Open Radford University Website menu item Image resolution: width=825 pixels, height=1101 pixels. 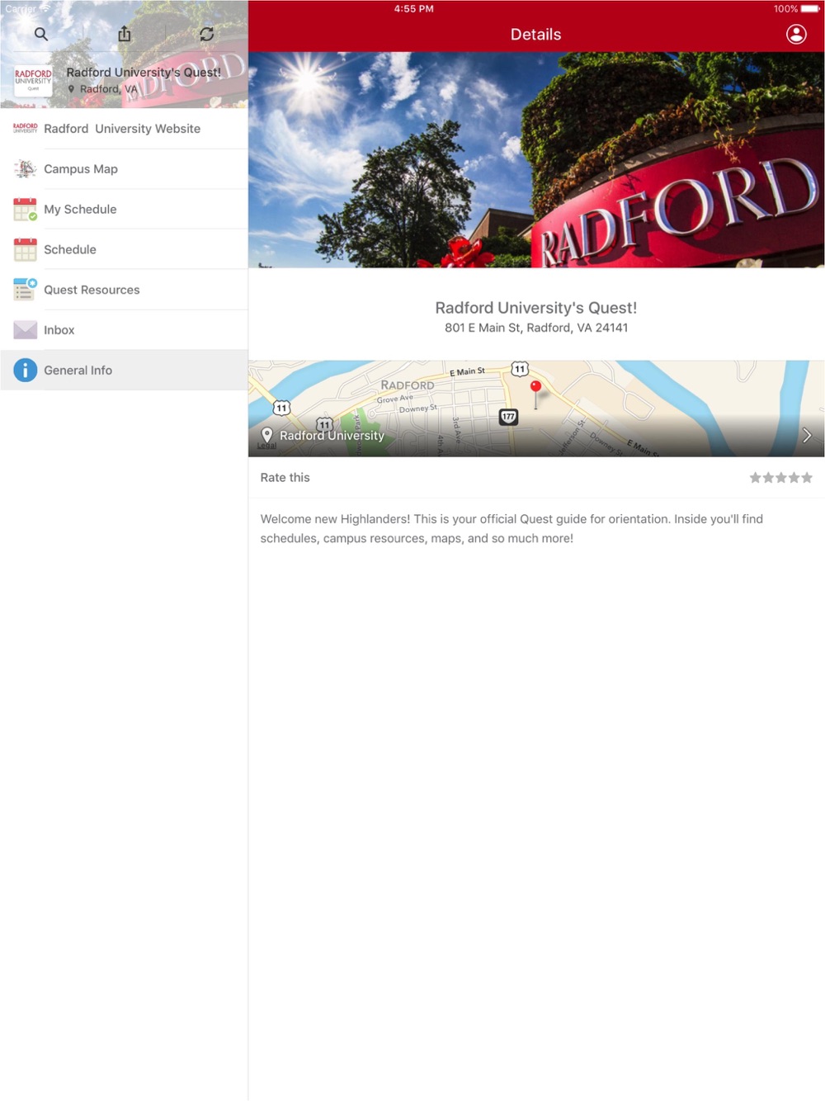pos(124,129)
